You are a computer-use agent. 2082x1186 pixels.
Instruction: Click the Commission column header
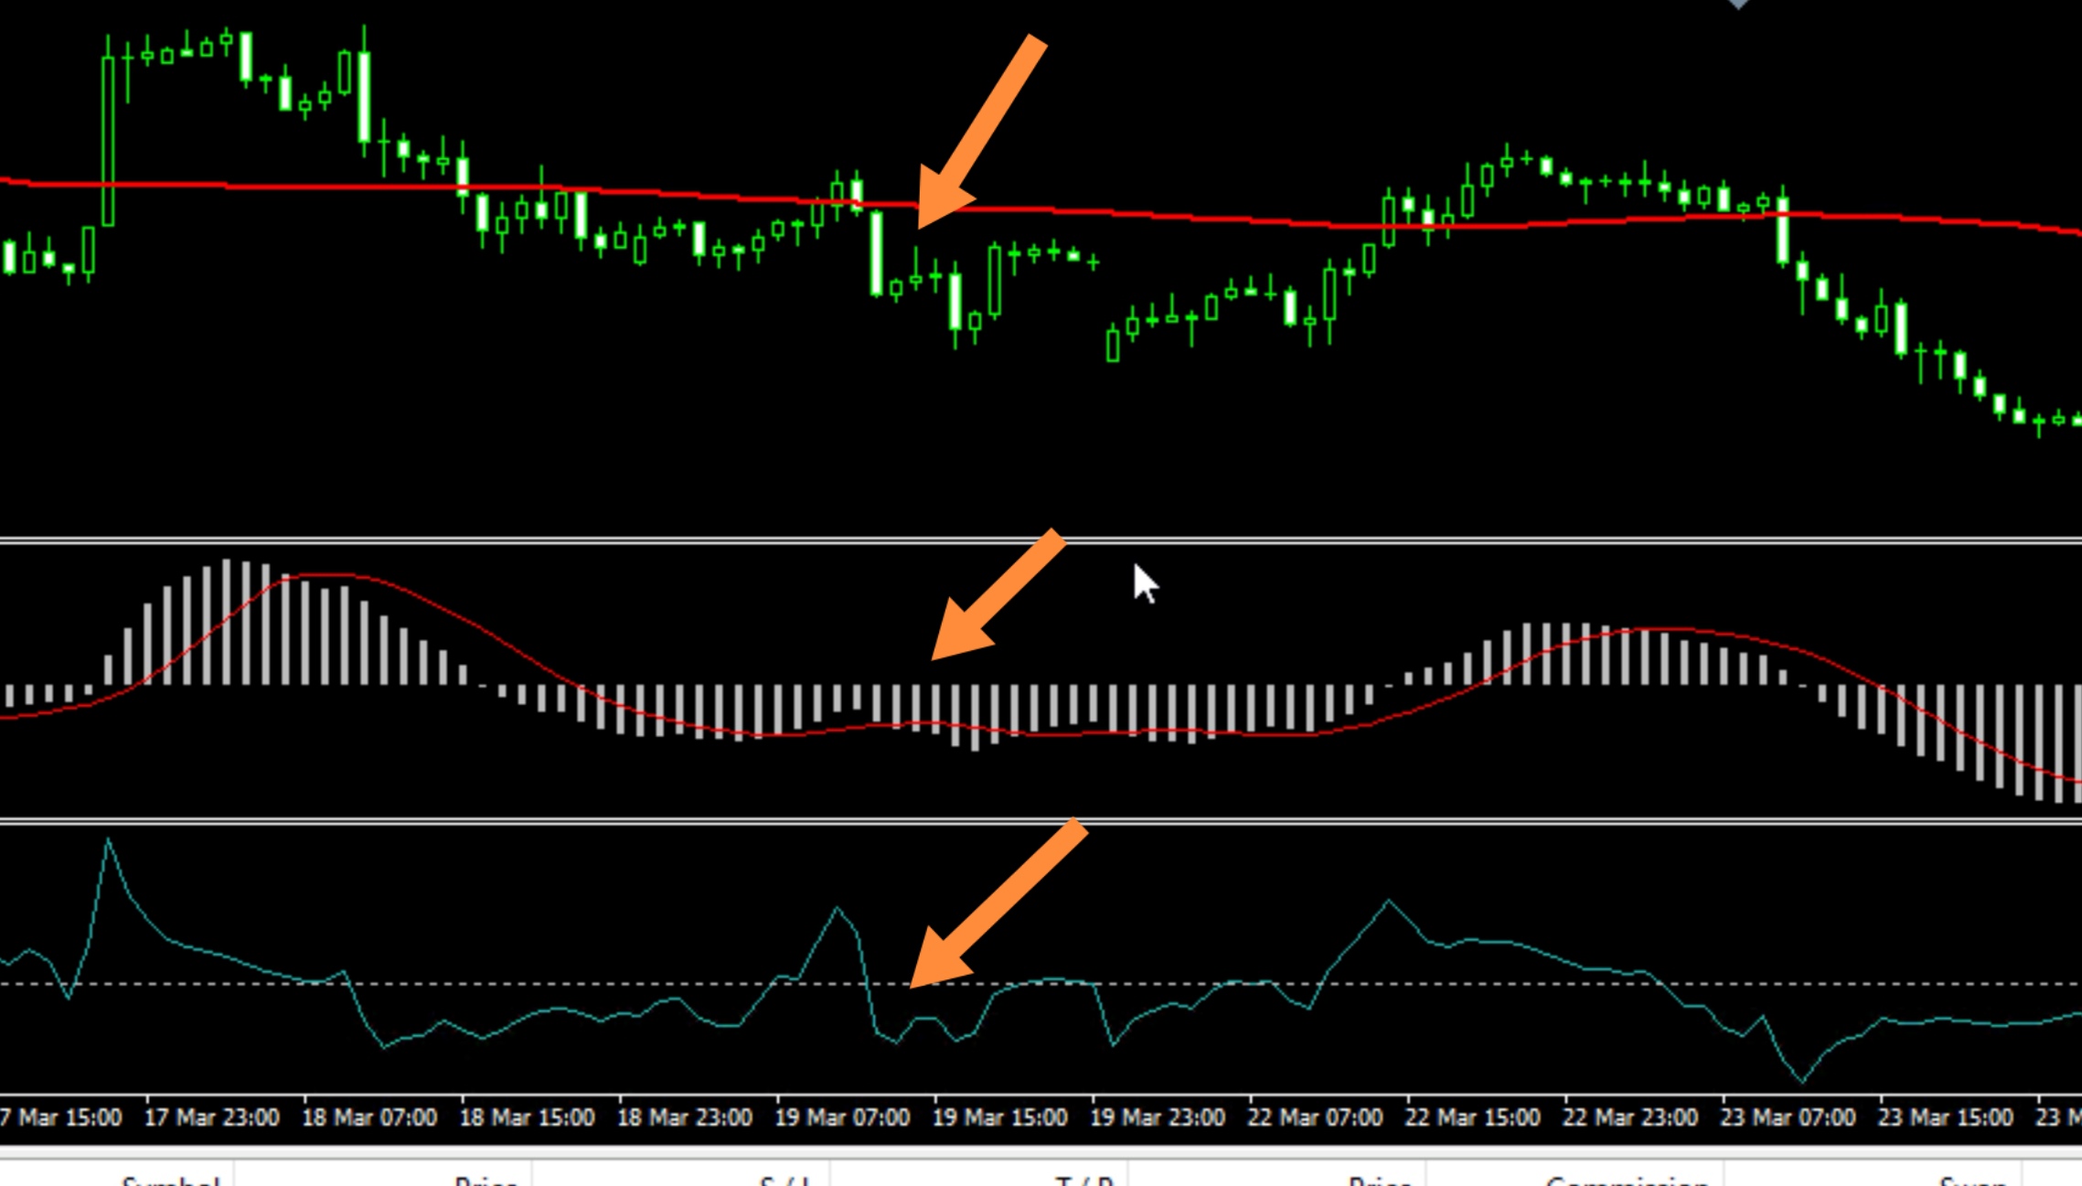coord(1628,1180)
